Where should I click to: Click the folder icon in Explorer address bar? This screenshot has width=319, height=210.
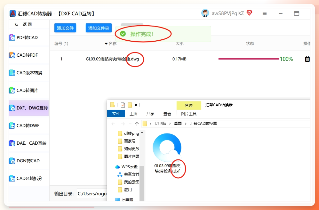[145, 124]
